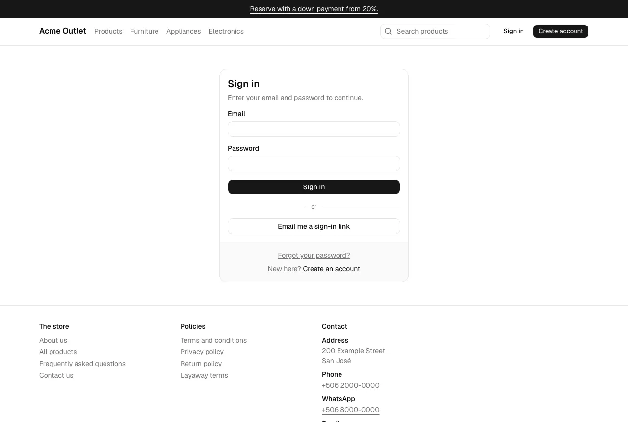View the Return policy page
This screenshot has width=628, height=422.
[201, 364]
